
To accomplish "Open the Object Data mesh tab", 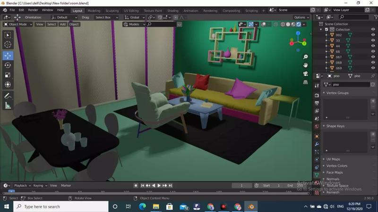I will point(317,175).
